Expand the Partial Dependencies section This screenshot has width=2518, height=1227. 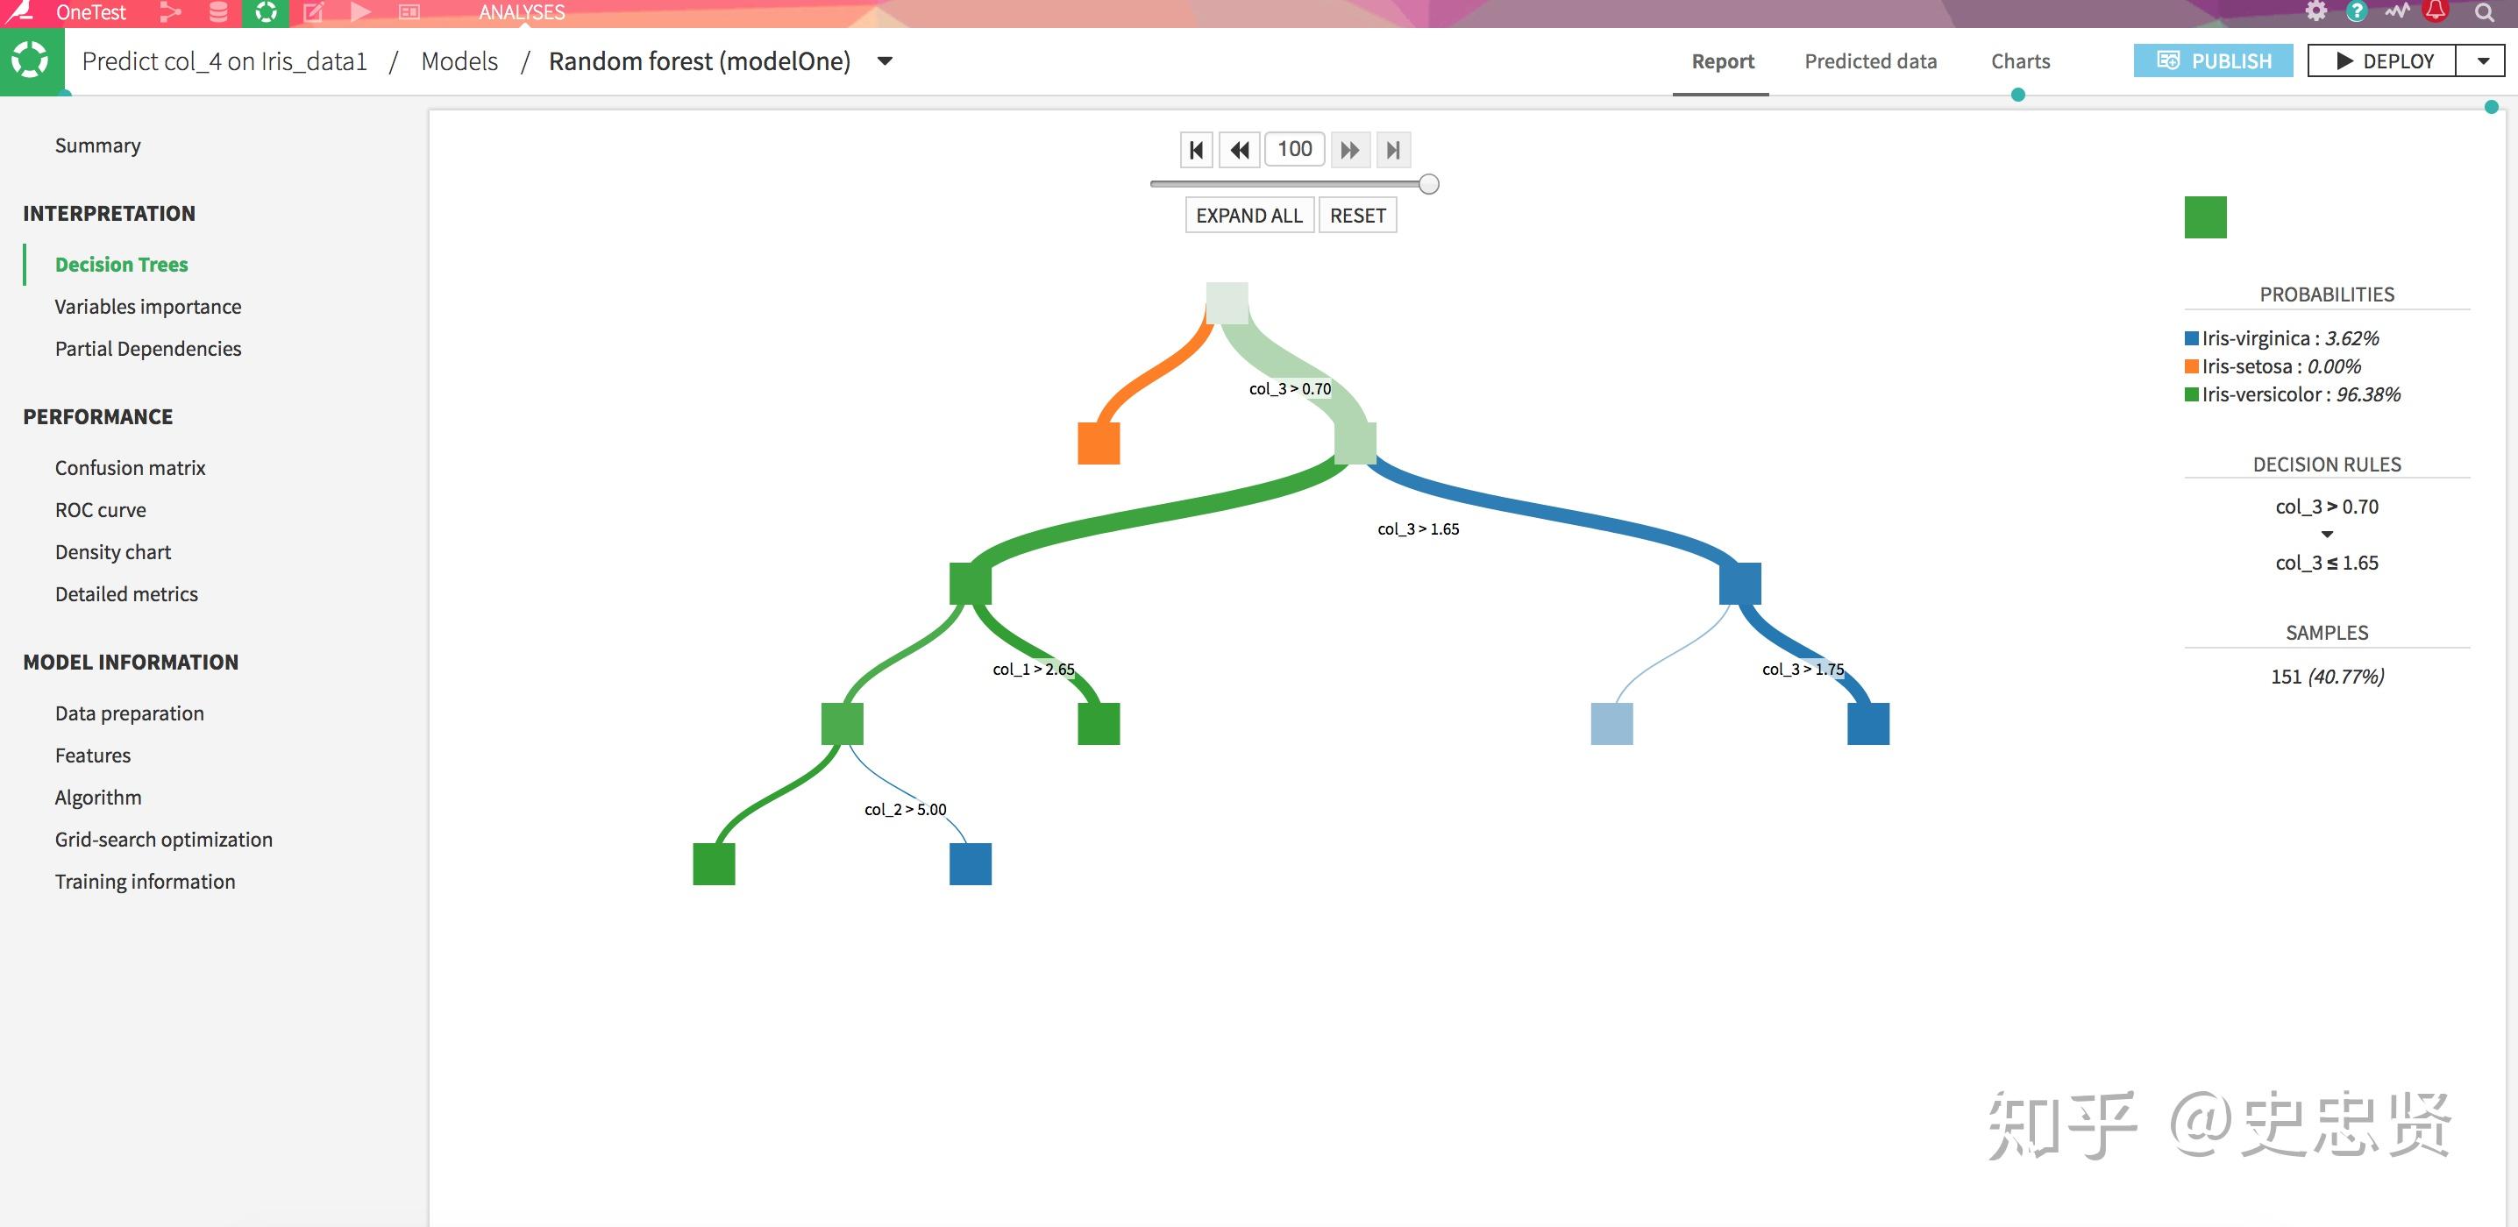(149, 347)
